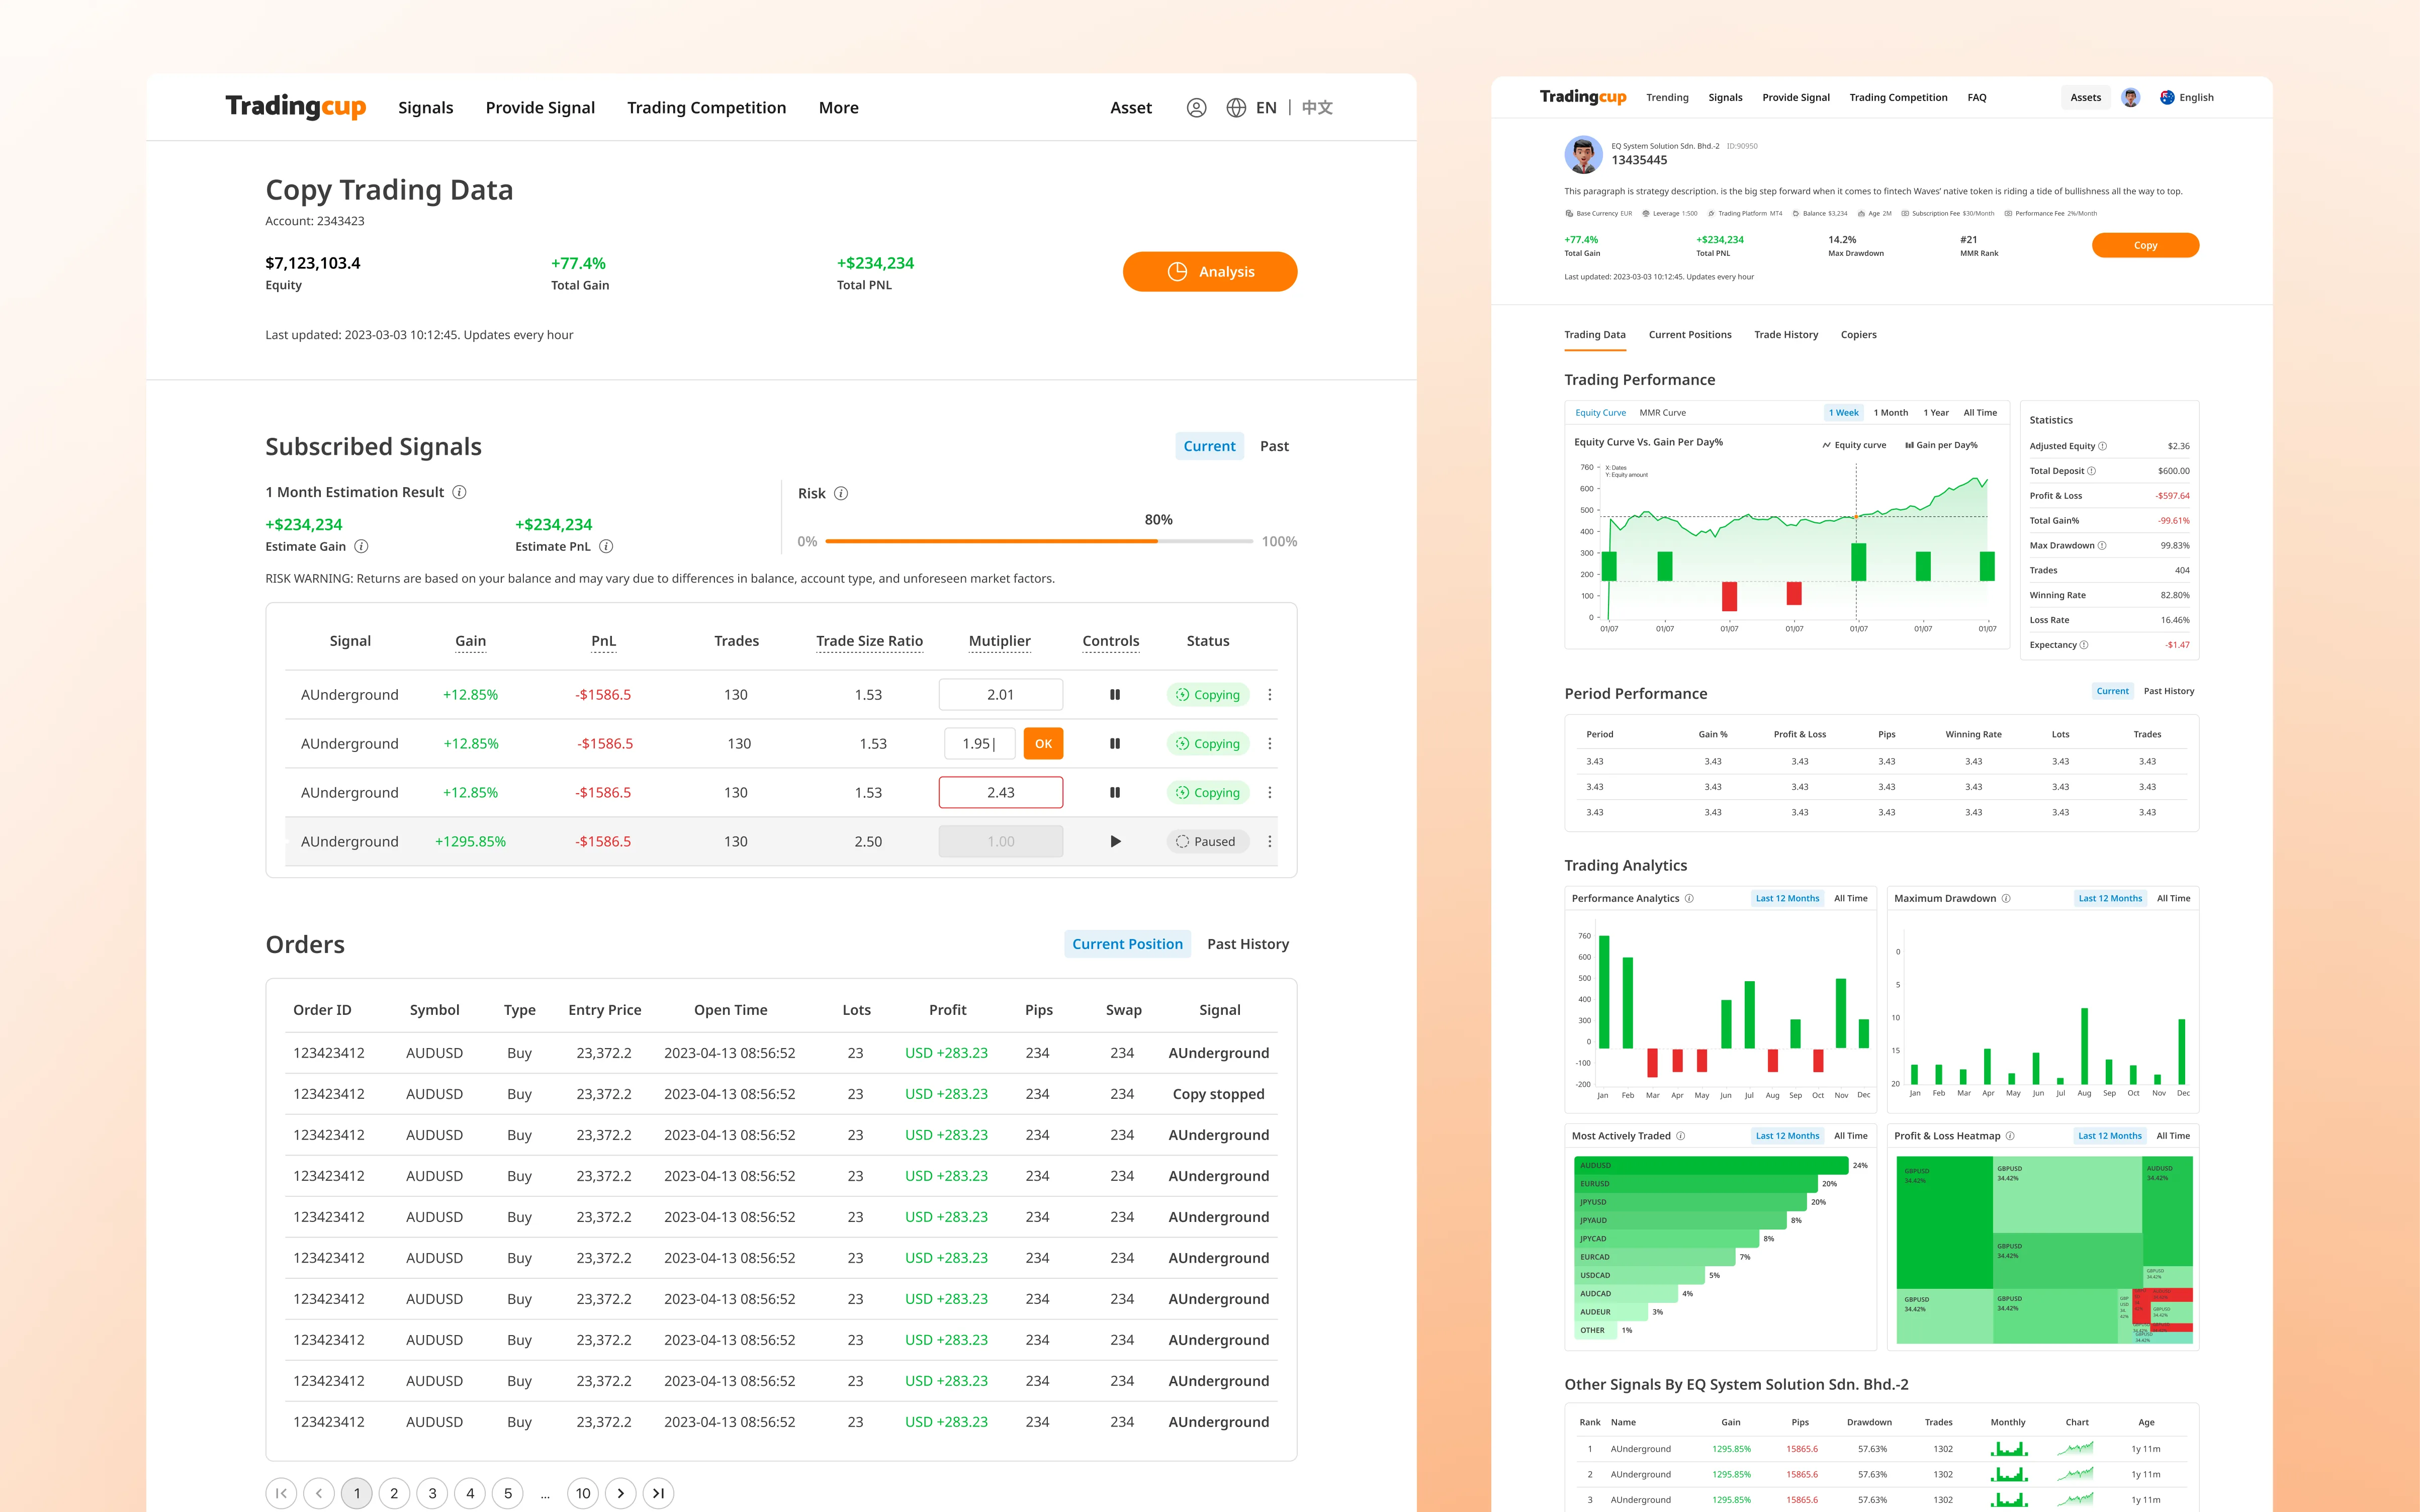Screen dimensions: 2420x1512
Task: Select the MMR Curve tab
Action: tap(1663, 412)
